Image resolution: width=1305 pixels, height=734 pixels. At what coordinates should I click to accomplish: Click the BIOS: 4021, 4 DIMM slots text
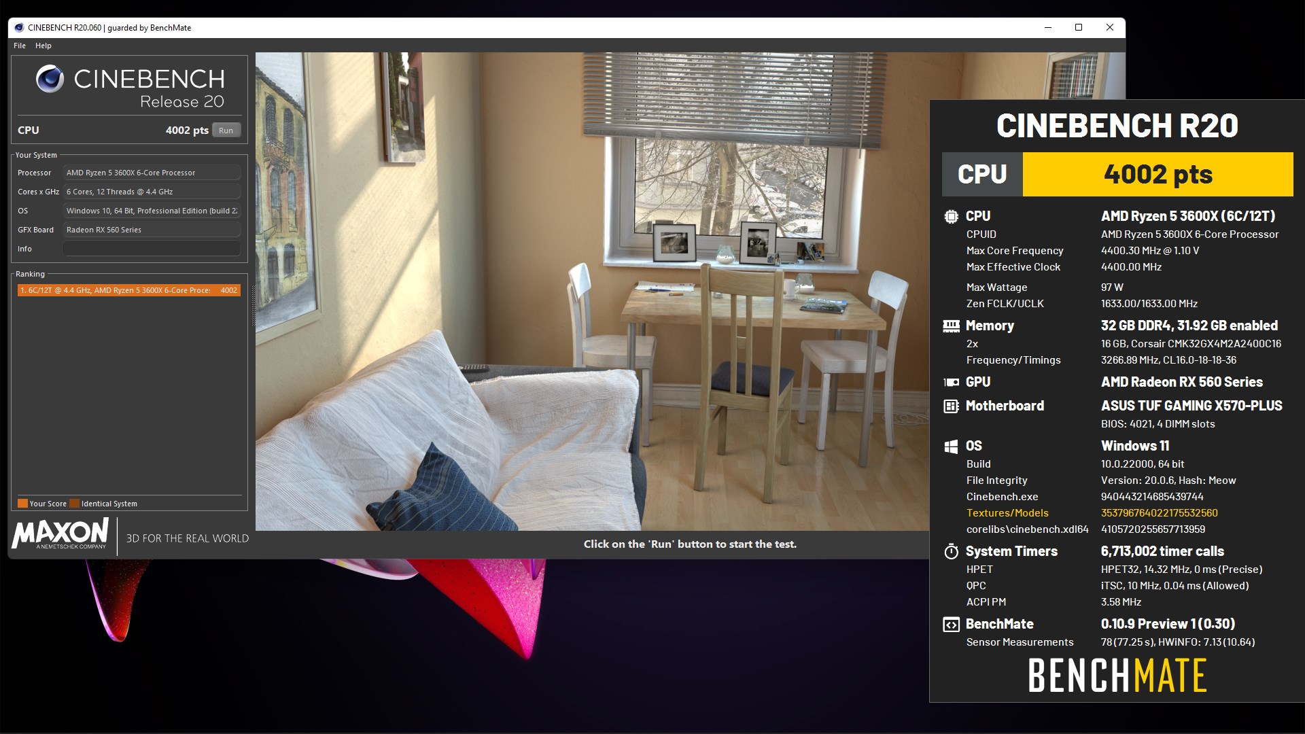pos(1158,424)
